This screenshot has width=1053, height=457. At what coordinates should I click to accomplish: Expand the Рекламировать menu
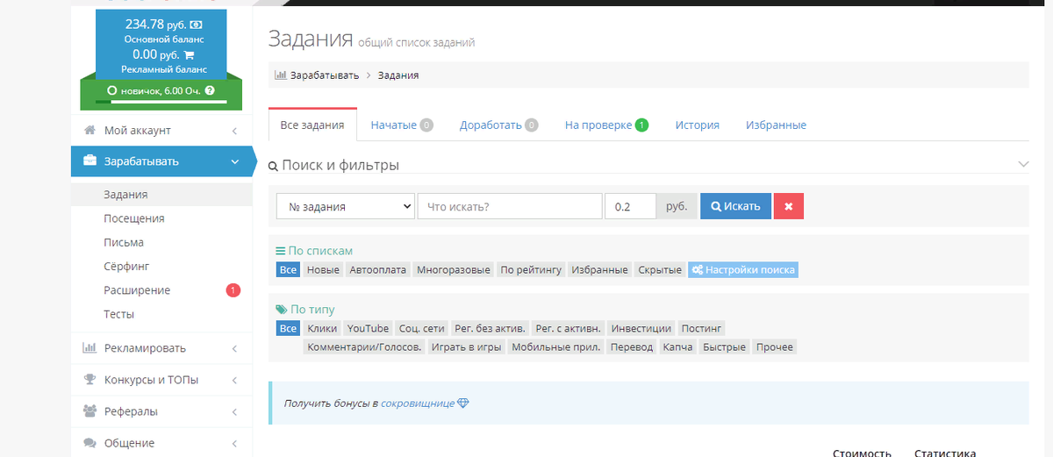(x=235, y=348)
